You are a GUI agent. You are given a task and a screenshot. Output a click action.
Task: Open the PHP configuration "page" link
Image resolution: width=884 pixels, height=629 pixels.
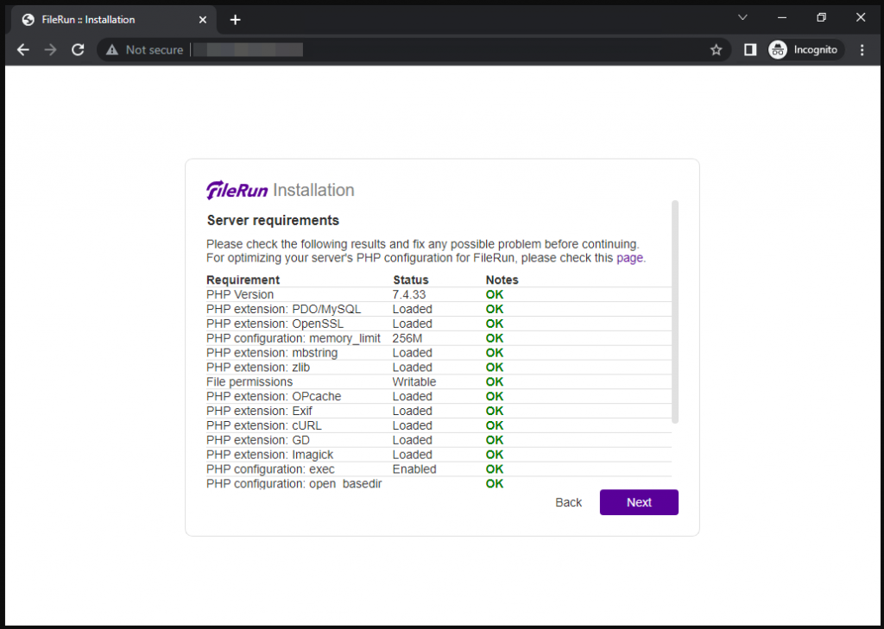(x=629, y=257)
